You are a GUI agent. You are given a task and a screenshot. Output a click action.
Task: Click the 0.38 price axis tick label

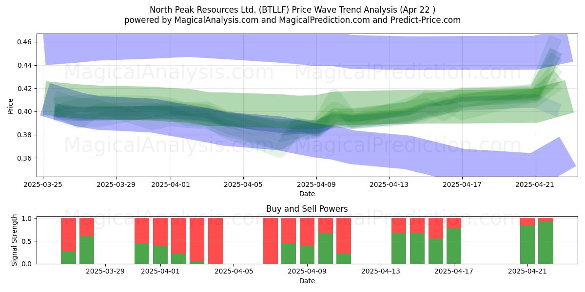point(25,135)
